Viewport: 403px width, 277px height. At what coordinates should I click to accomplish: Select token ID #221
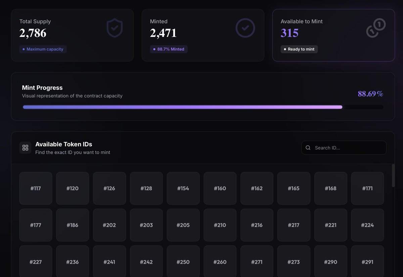[331, 225]
